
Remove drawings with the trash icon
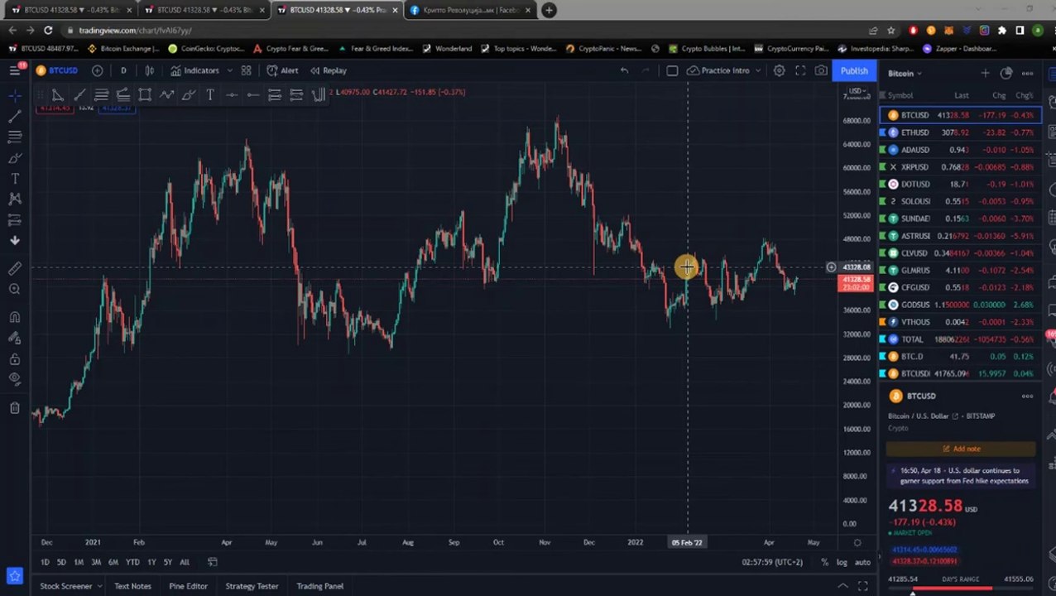(15, 408)
